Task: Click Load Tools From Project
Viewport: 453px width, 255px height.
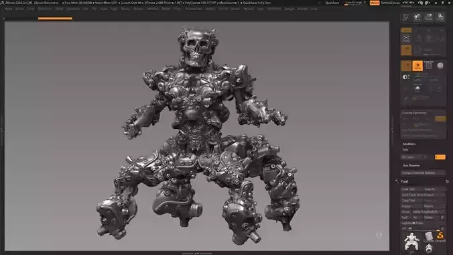Action: tap(424, 195)
